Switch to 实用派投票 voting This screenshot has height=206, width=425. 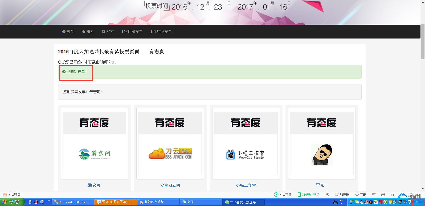coord(132,32)
